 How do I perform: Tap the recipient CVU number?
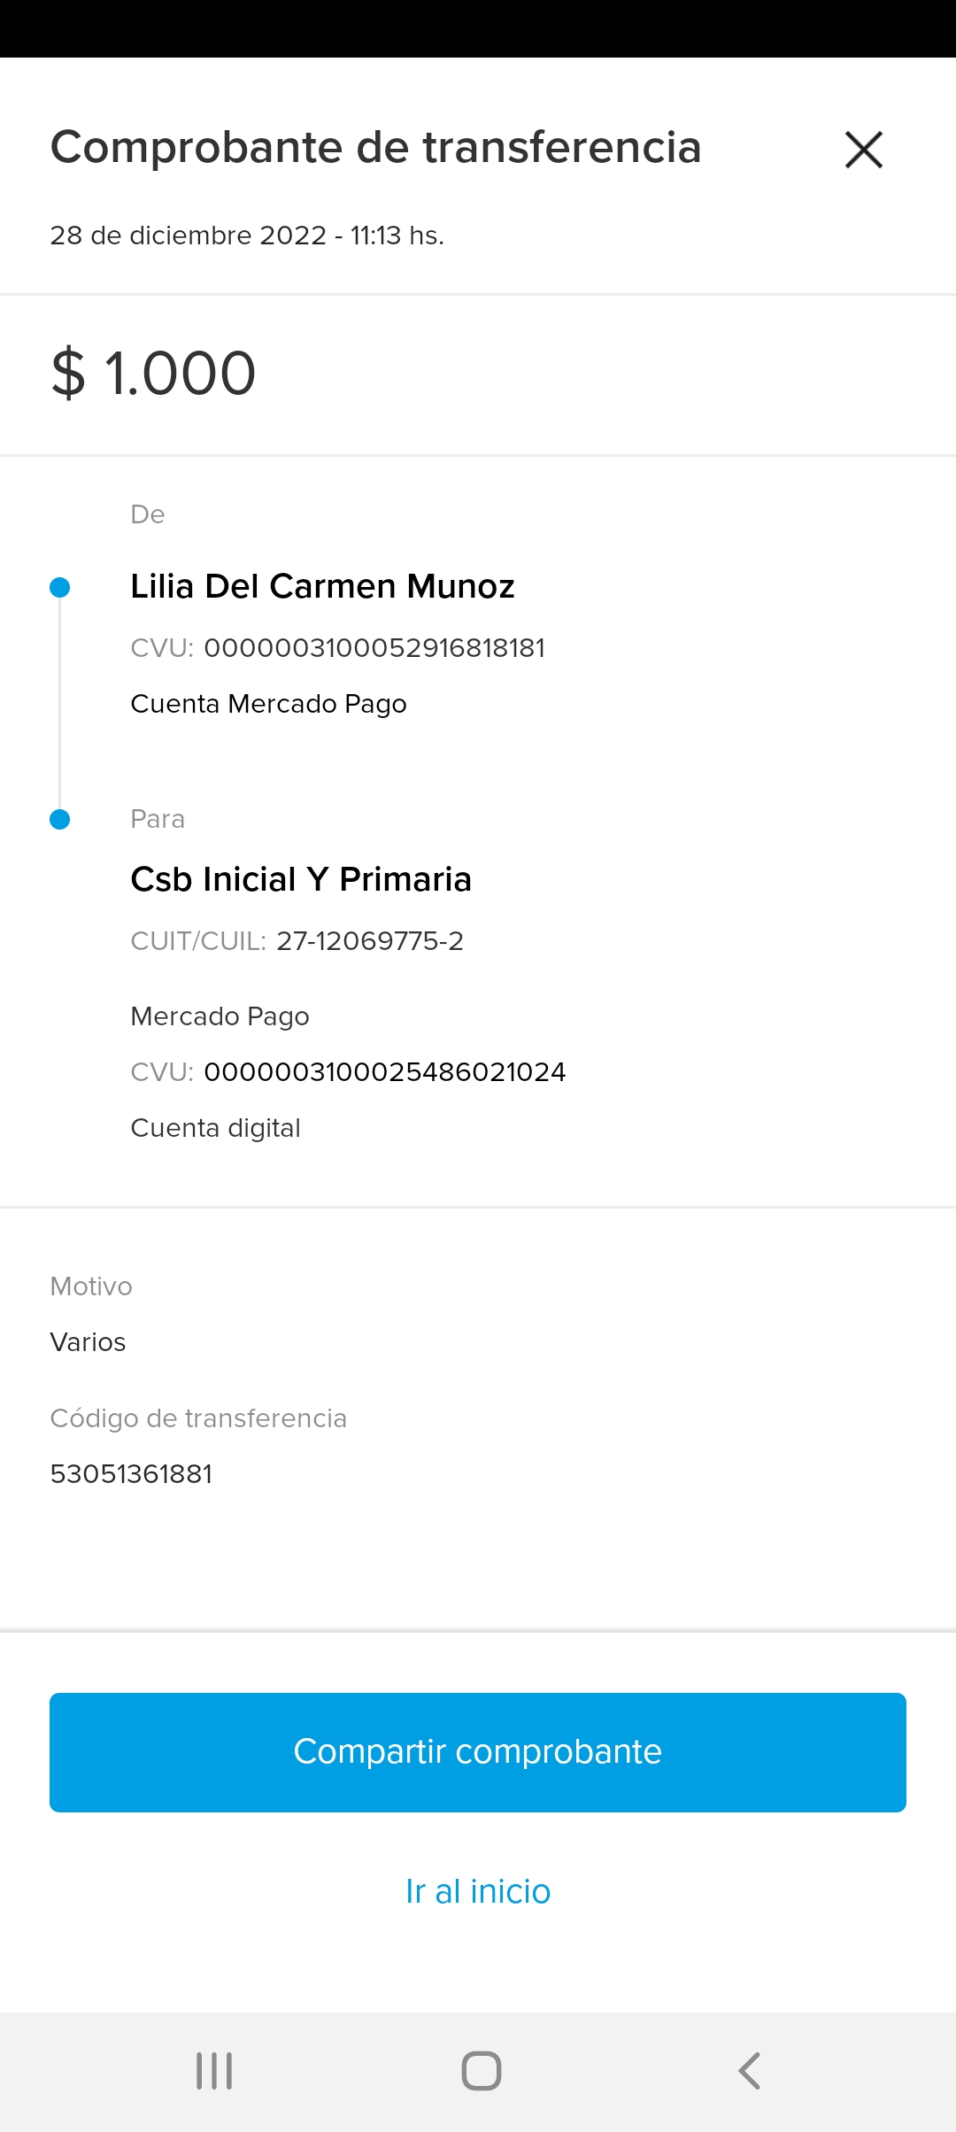pyautogui.click(x=384, y=1072)
